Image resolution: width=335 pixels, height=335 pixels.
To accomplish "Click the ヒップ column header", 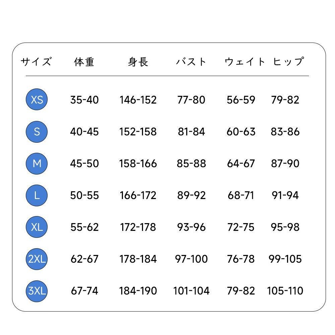I will click(x=288, y=62).
